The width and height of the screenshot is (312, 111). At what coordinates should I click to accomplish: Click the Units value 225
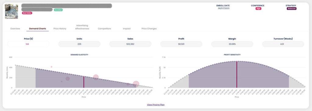click(80, 44)
